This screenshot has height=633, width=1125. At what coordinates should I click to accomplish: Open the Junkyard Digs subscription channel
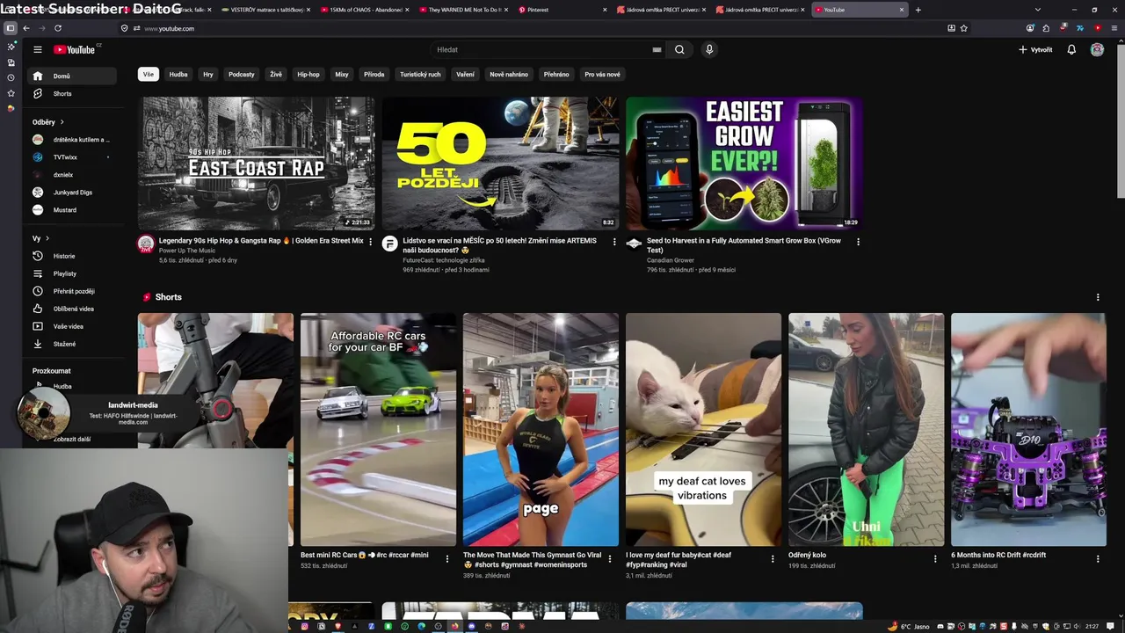(74, 193)
